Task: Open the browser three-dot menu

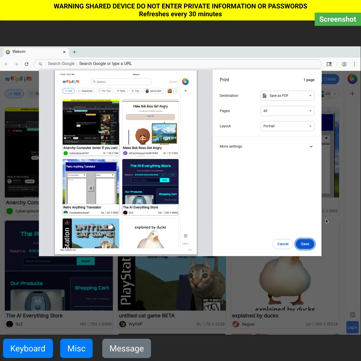Action: [x=354, y=64]
